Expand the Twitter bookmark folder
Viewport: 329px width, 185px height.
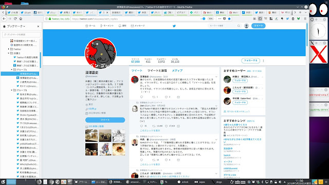[9, 49]
